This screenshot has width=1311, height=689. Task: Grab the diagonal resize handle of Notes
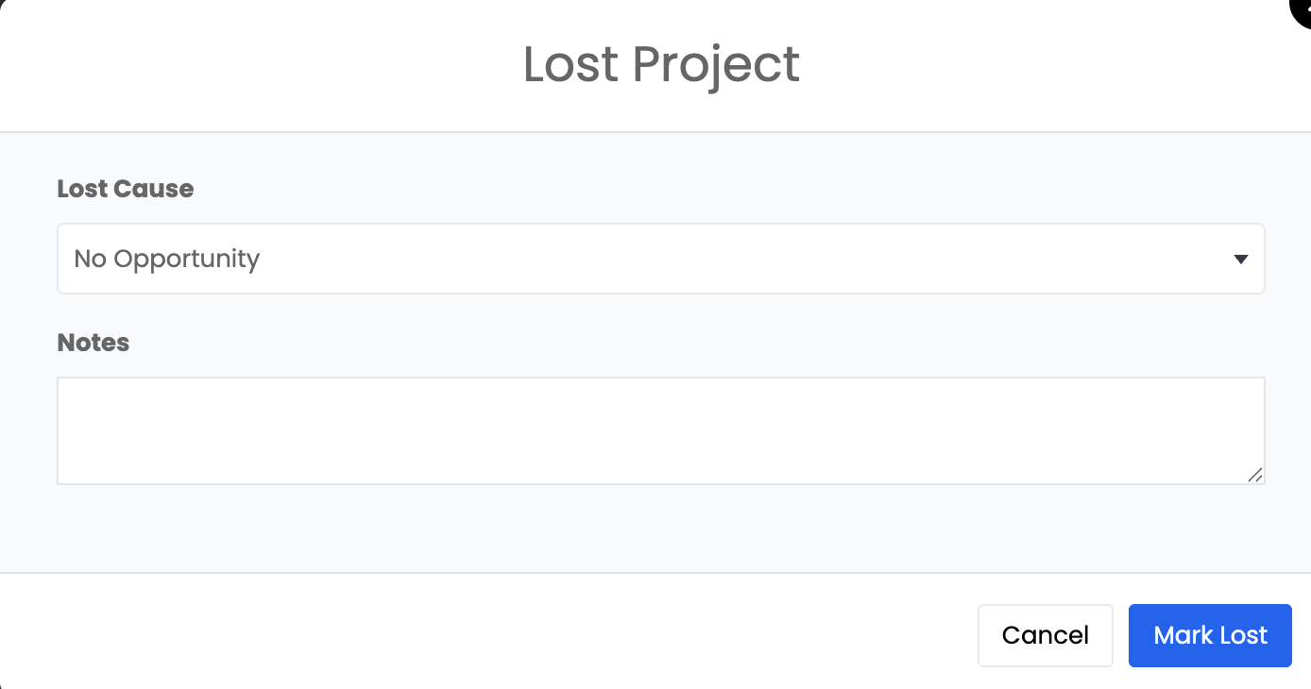point(1254,475)
